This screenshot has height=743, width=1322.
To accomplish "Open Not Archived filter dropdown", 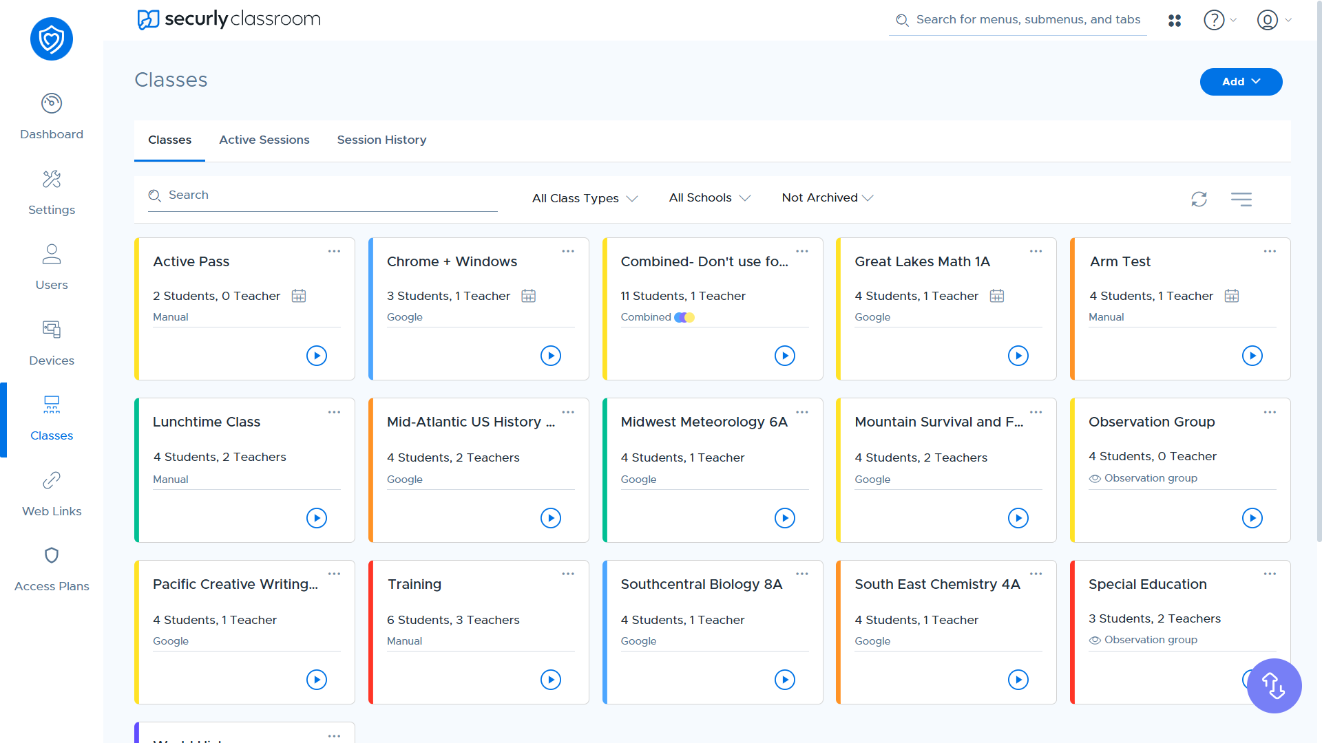I will coord(827,198).
